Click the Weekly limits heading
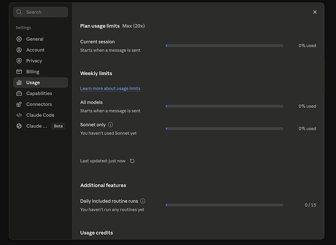336x245 pixels. 96,74
